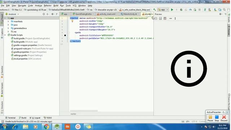Open the app run configuration dropdown

pos(163,10)
